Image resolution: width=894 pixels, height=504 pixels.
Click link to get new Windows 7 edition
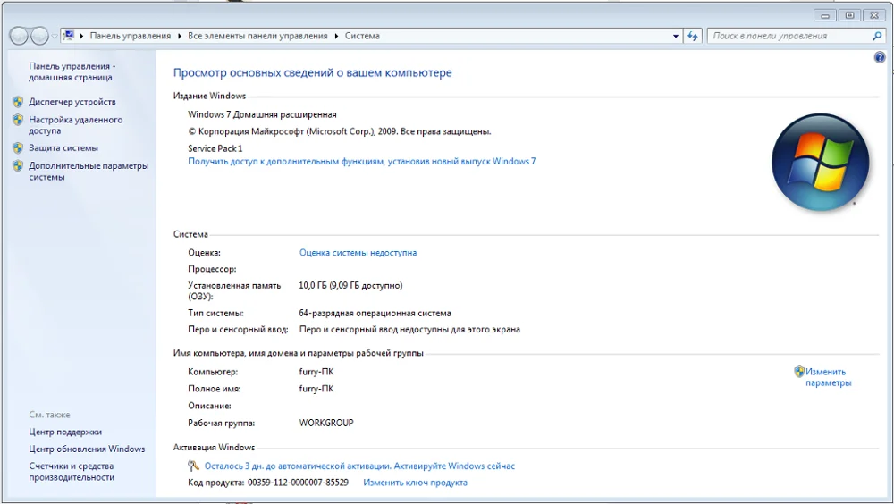361,162
